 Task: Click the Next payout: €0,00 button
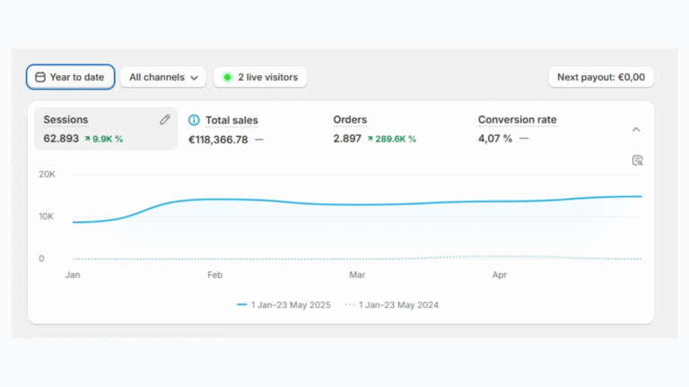pyautogui.click(x=600, y=77)
